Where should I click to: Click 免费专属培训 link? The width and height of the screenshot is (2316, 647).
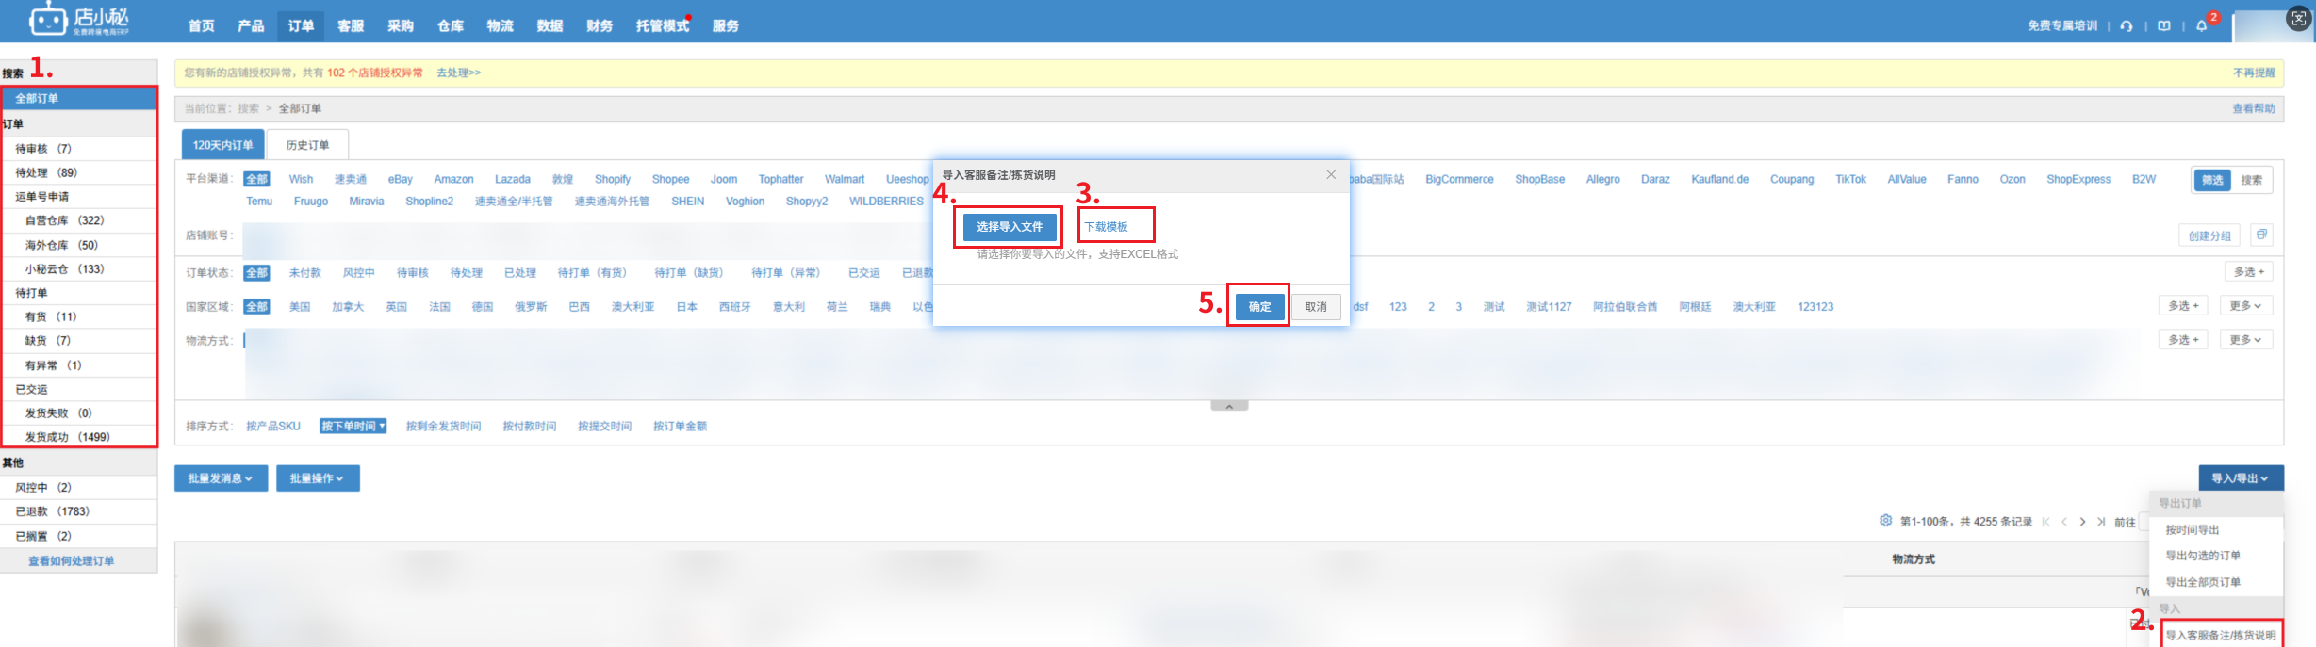pyautogui.click(x=2062, y=26)
